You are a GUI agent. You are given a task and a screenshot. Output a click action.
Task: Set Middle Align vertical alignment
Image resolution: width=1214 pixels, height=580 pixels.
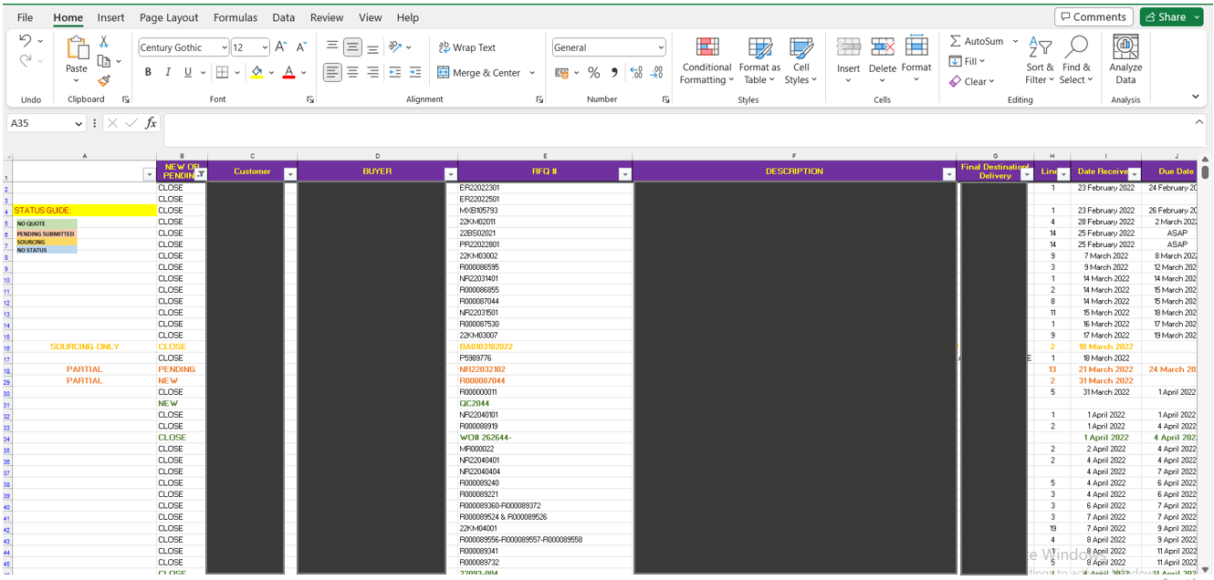coord(352,47)
